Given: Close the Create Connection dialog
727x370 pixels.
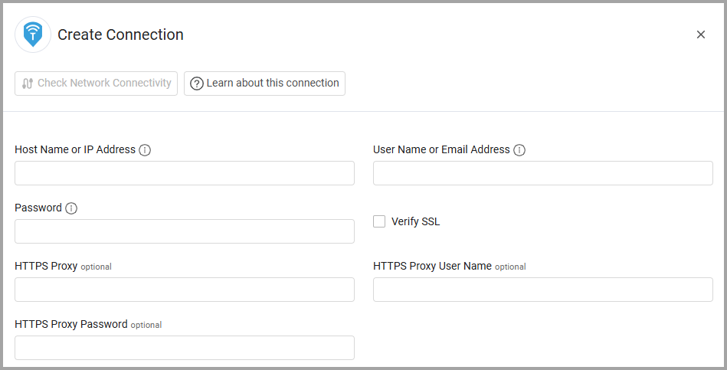Looking at the screenshot, I should (700, 34).
